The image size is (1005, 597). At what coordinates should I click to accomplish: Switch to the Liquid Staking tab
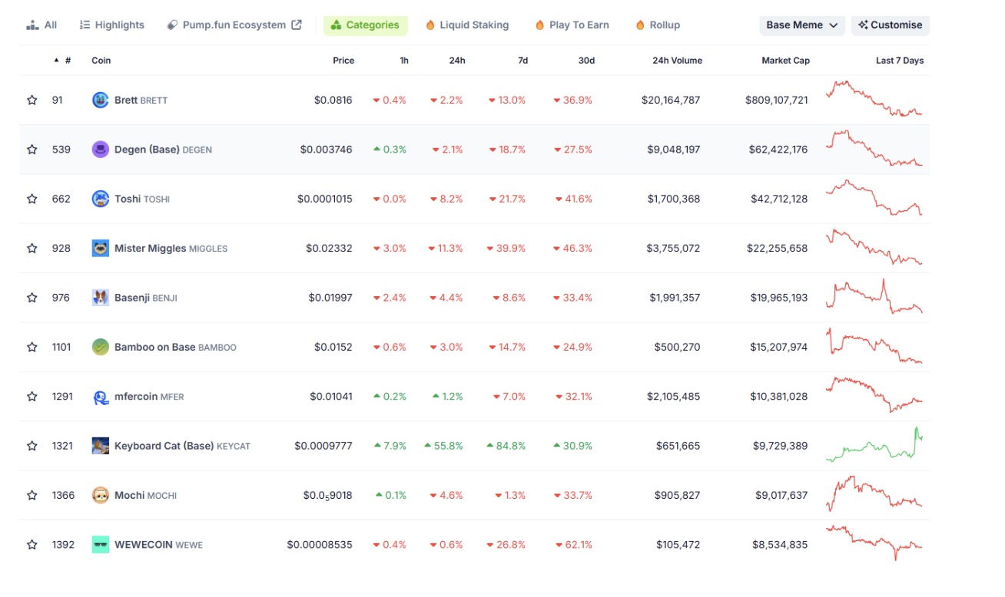click(467, 25)
